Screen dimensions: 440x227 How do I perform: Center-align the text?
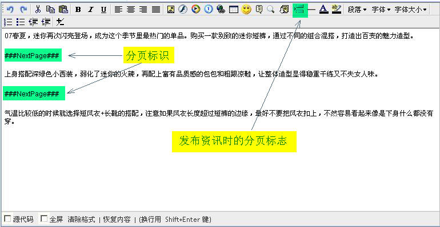[130, 10]
